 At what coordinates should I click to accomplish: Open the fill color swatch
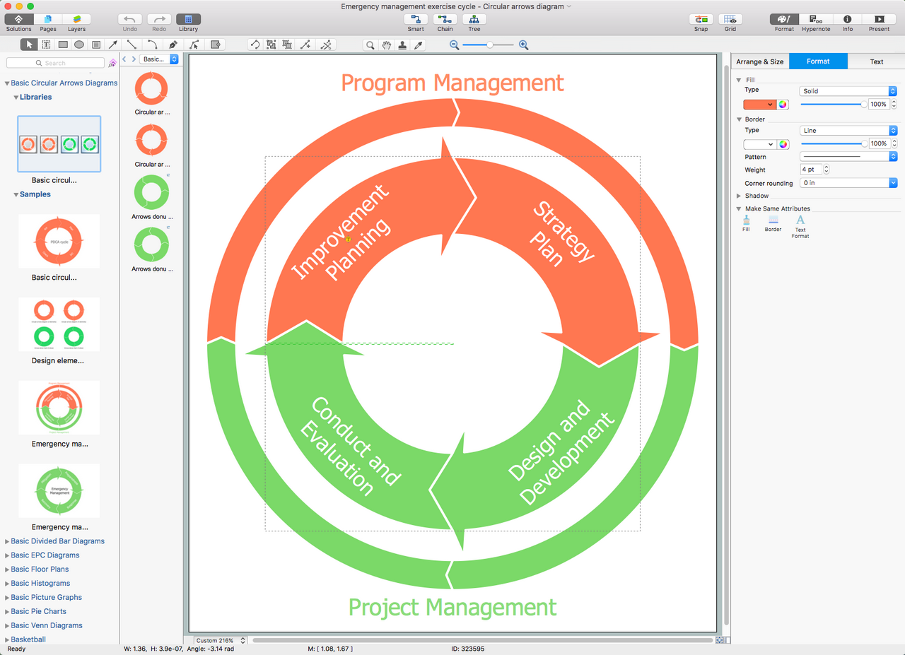(x=759, y=105)
